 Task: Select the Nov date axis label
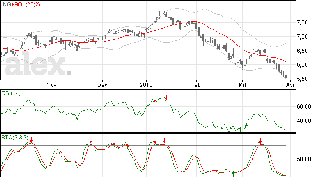52,85
